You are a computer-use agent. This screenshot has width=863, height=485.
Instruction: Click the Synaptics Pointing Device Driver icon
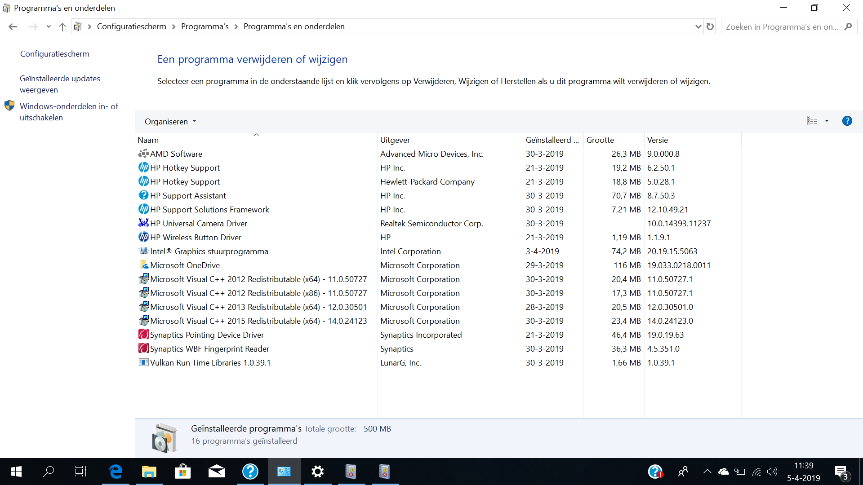143,335
